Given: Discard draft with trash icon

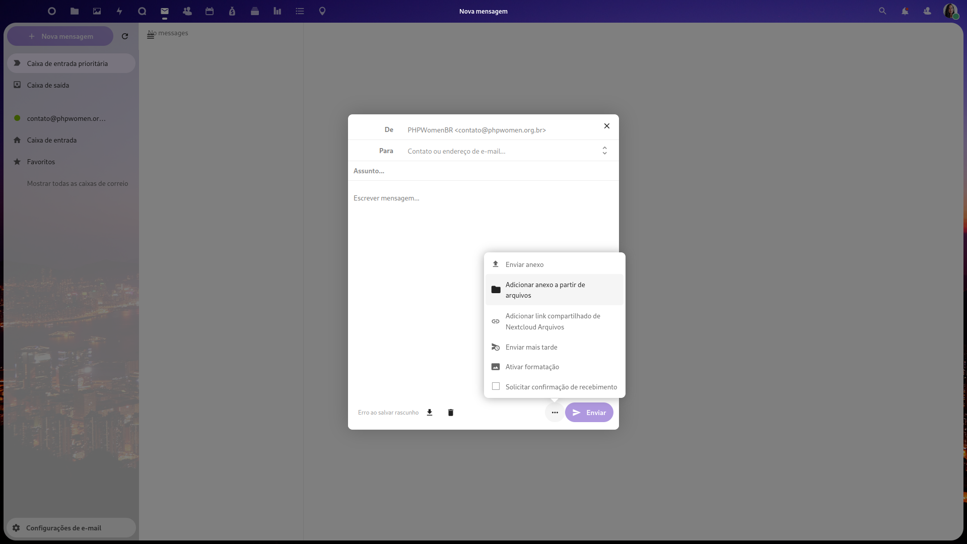Looking at the screenshot, I should (451, 413).
